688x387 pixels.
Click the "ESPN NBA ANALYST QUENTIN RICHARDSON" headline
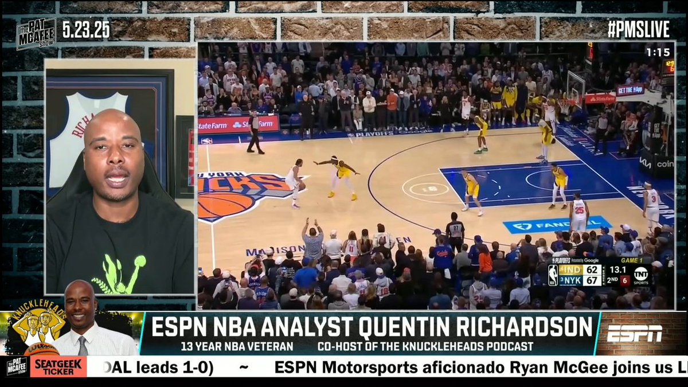click(x=372, y=327)
